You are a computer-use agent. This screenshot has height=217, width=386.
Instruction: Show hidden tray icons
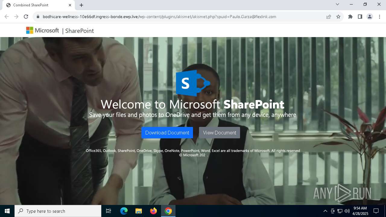tap(325, 211)
